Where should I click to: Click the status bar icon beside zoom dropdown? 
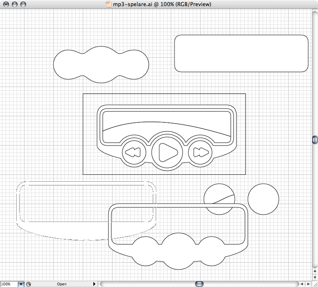point(29,284)
